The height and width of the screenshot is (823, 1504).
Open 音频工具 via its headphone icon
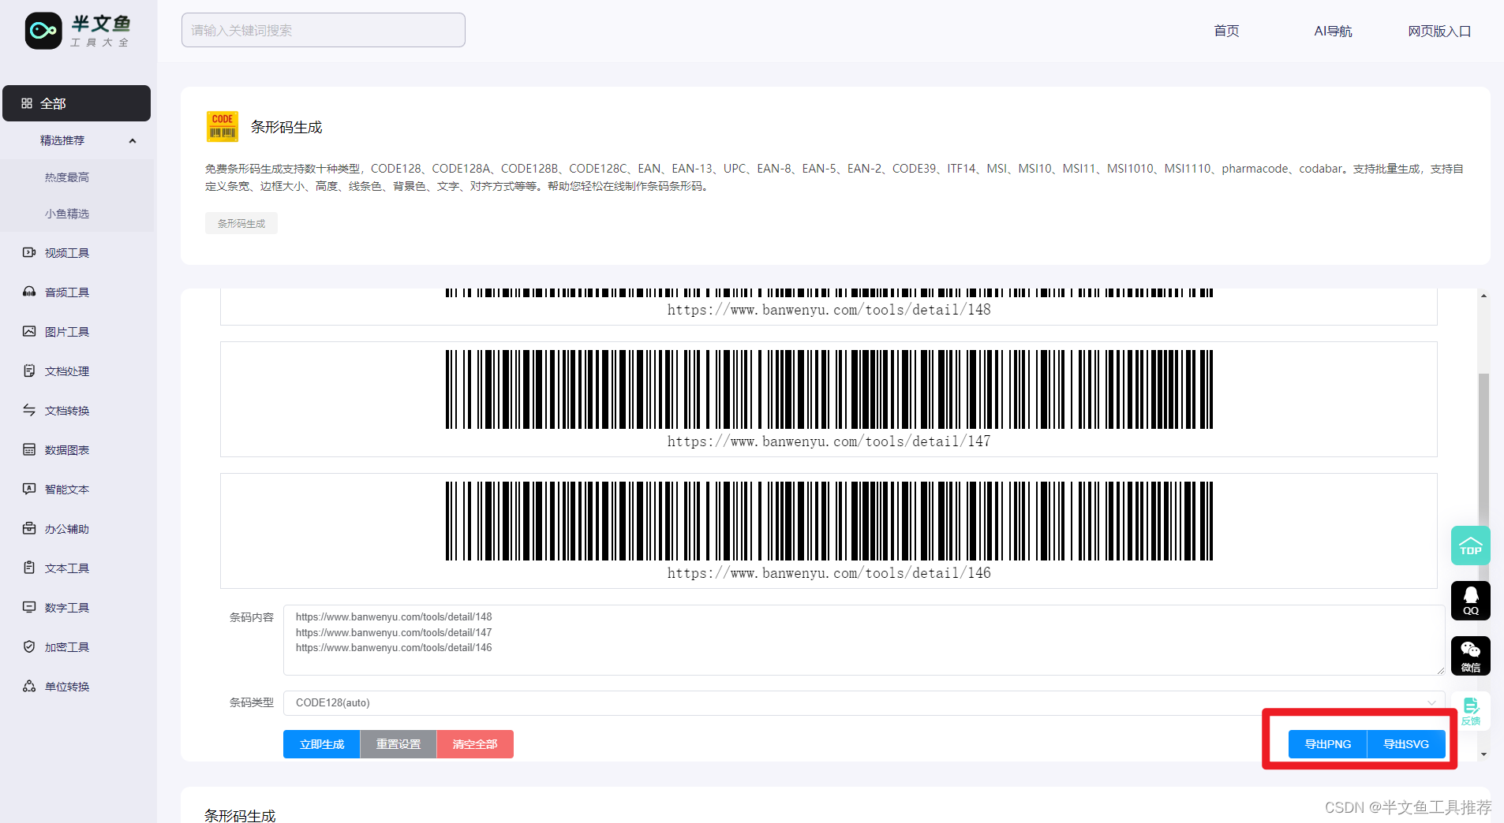[29, 292]
